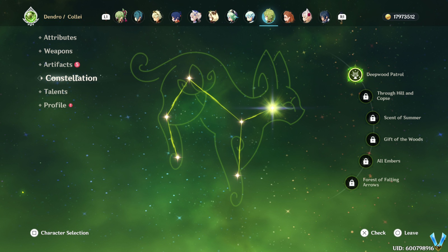
Task: Switch to the Talents section
Action: click(55, 92)
